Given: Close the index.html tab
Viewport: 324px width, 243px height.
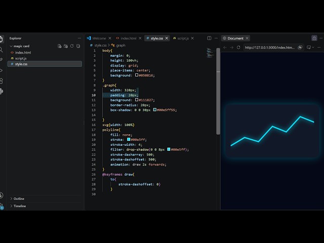Looking at the screenshot, I should pyautogui.click(x=140, y=38).
